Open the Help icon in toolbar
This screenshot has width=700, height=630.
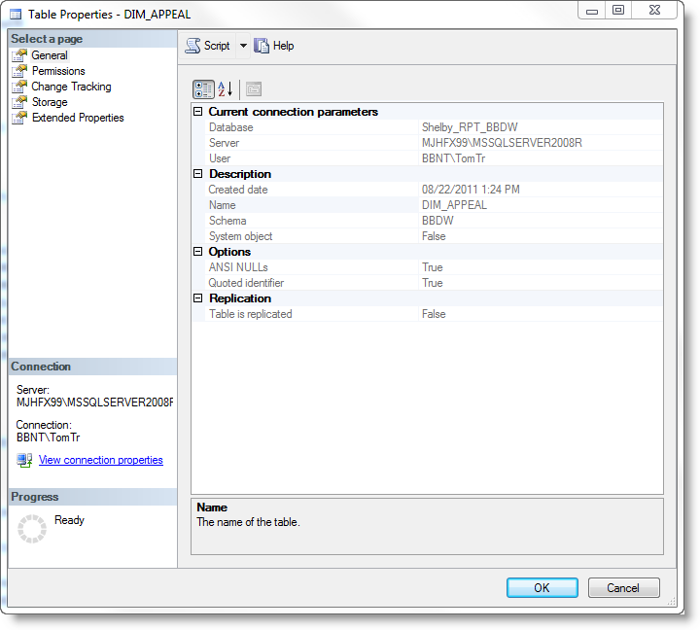click(262, 46)
